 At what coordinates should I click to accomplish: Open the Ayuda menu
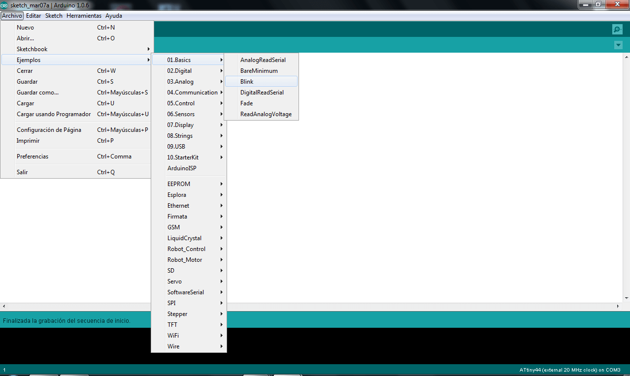click(114, 16)
